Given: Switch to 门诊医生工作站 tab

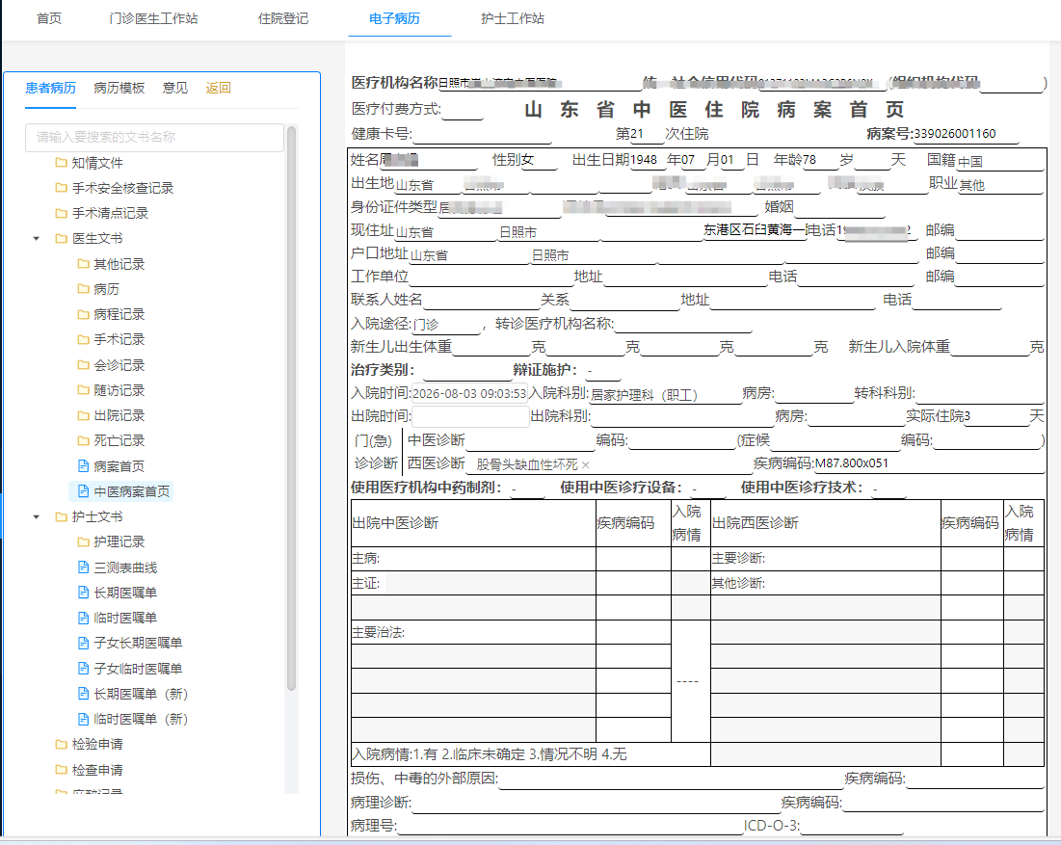Looking at the screenshot, I should [153, 18].
